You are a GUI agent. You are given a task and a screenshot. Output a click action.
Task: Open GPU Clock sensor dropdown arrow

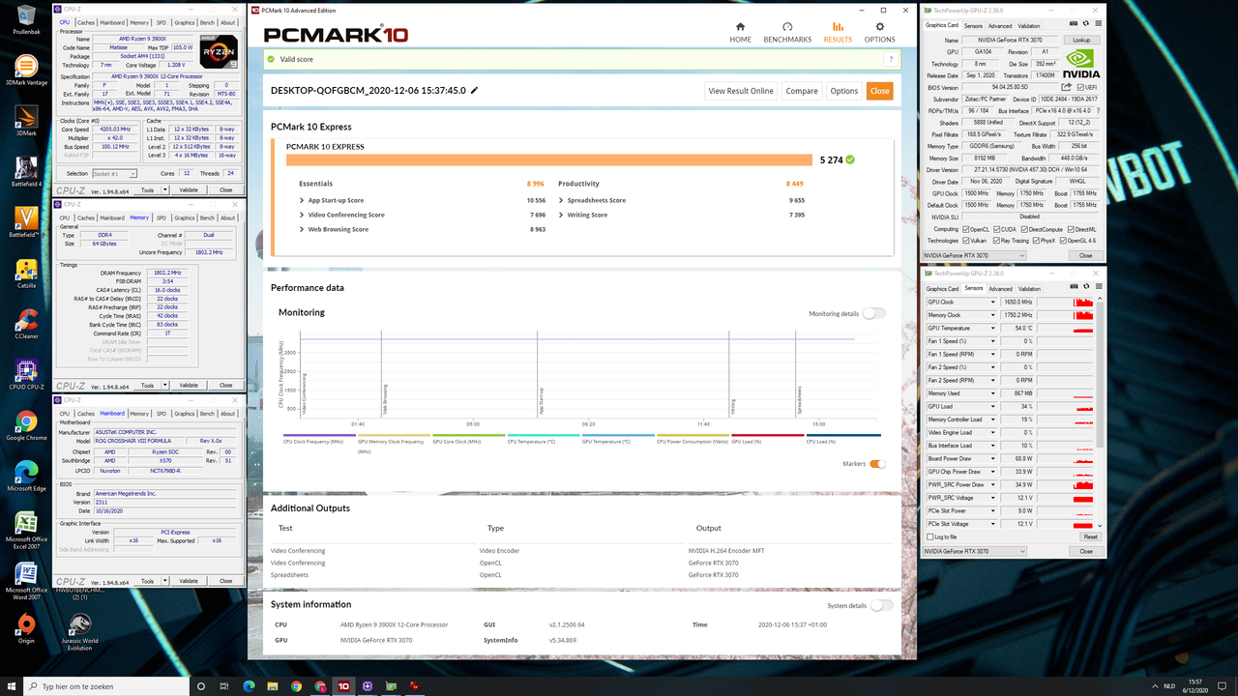(992, 302)
